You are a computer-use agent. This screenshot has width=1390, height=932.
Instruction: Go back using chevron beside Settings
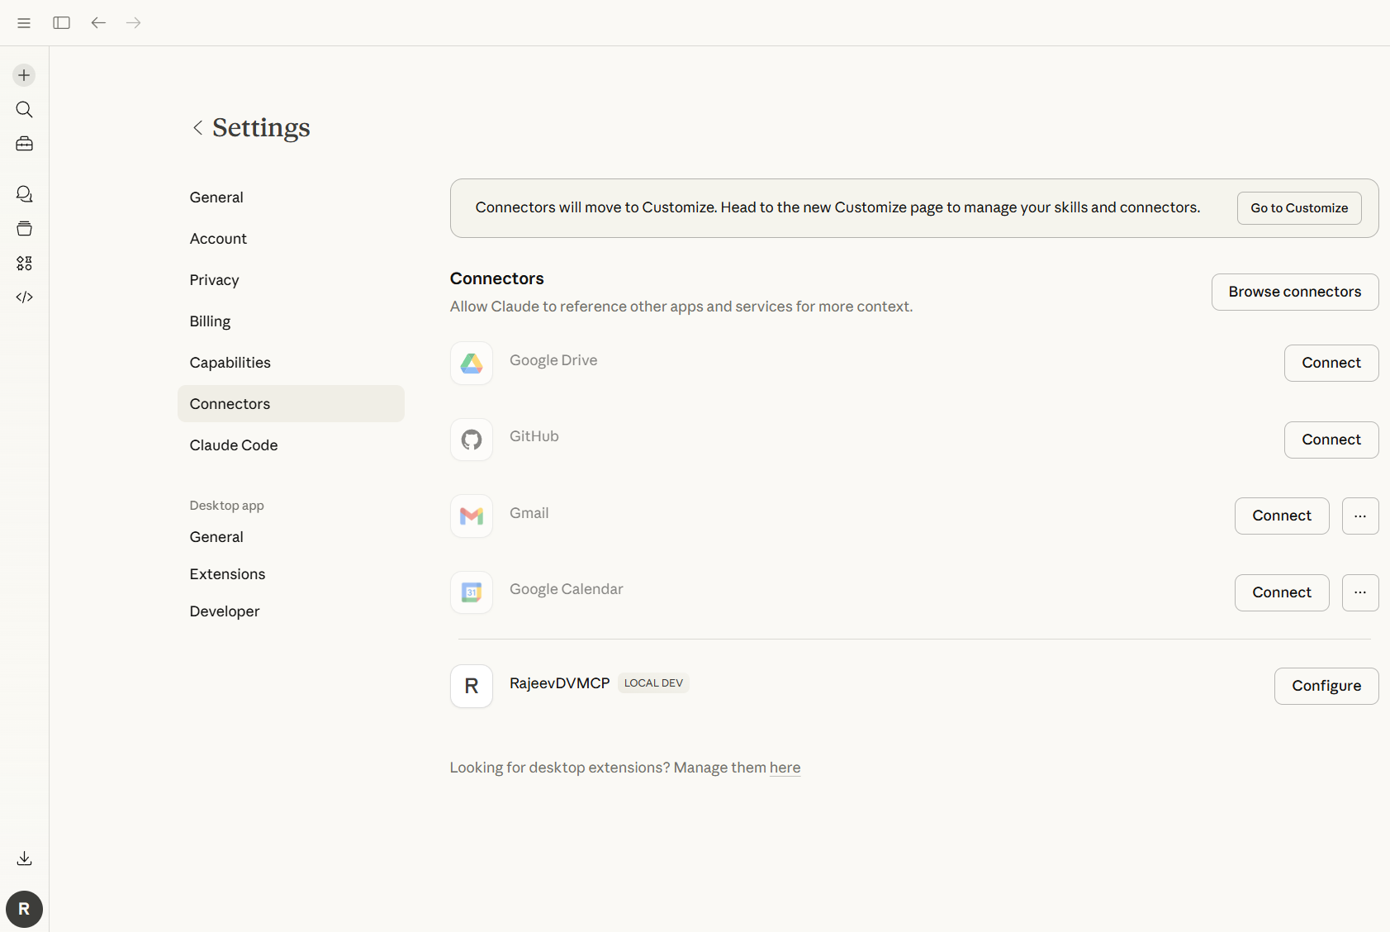click(x=197, y=127)
